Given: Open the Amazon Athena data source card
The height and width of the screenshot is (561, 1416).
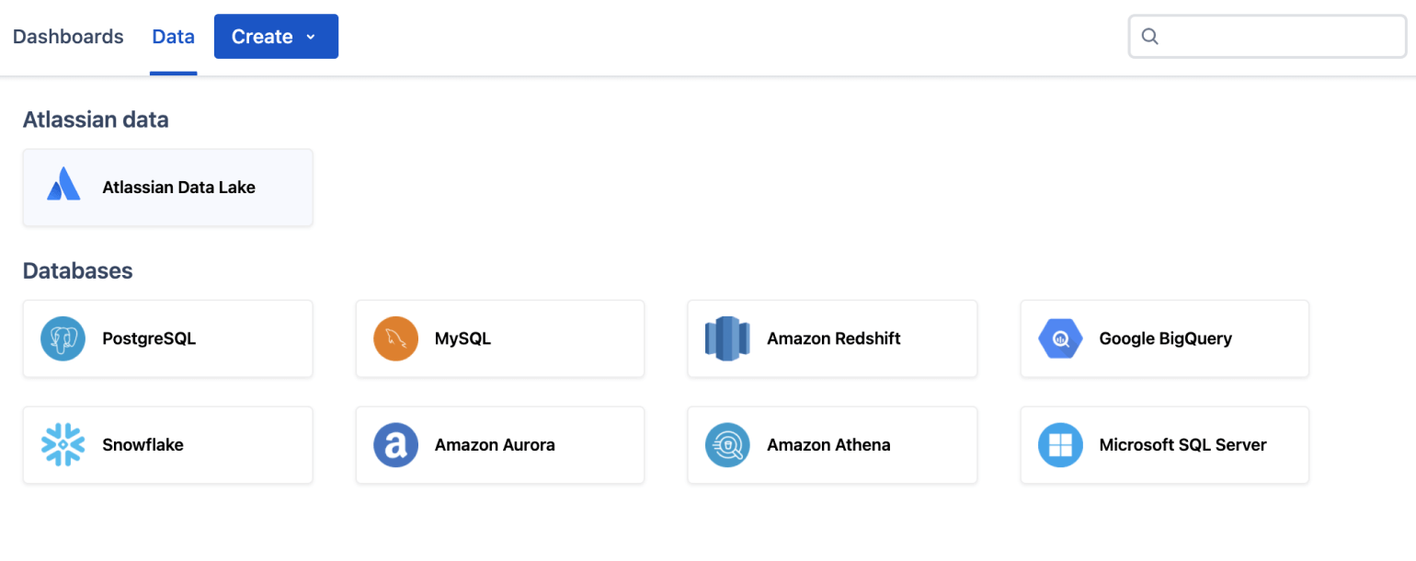Looking at the screenshot, I should tap(832, 444).
